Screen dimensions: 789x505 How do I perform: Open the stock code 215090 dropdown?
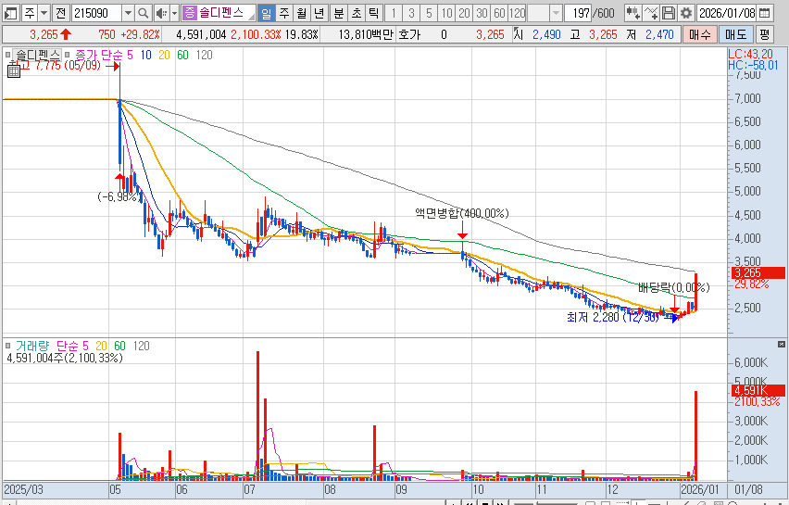click(x=128, y=13)
